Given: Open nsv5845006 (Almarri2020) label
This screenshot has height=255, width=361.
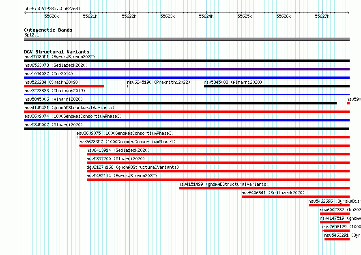Looking at the screenshot, I should (x=54, y=99).
